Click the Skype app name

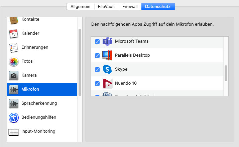pos(121,69)
